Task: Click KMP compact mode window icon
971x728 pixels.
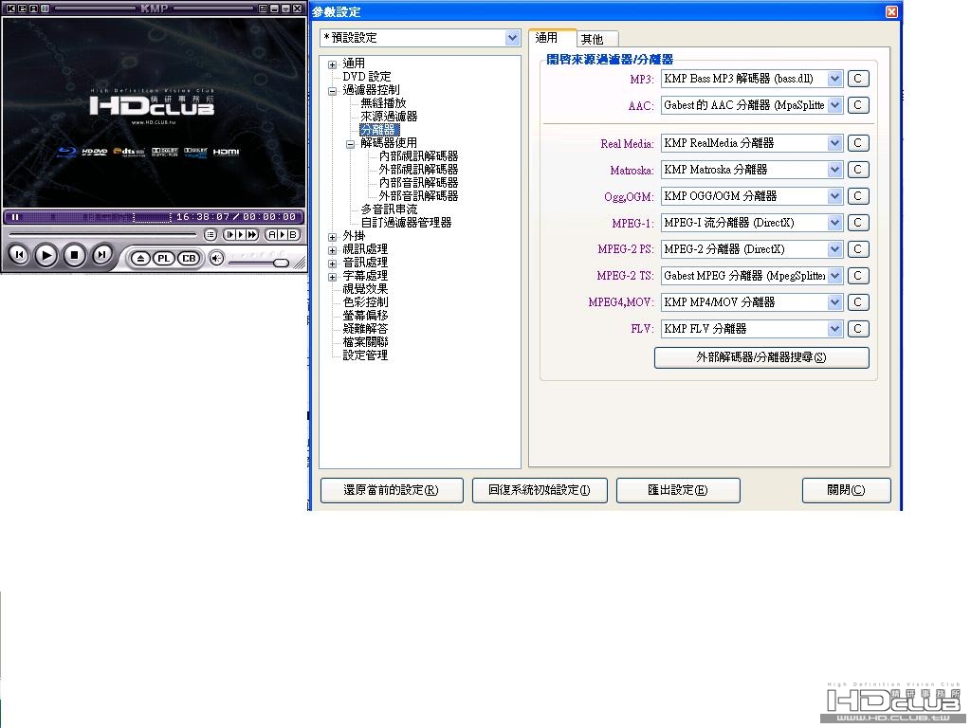Action: [x=263, y=8]
